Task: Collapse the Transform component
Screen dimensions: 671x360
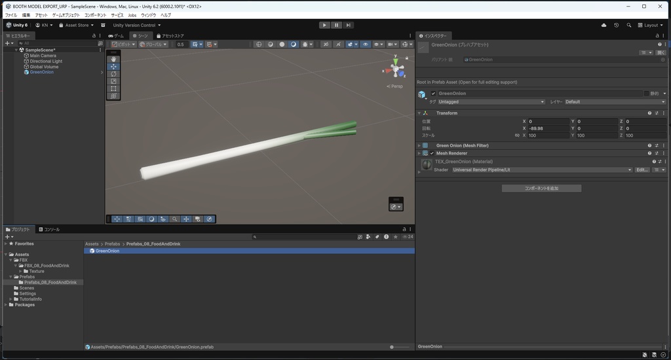Action: (x=419, y=113)
